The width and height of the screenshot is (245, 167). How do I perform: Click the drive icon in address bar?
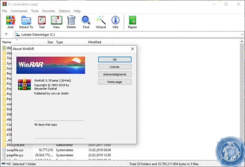[x=18, y=34]
